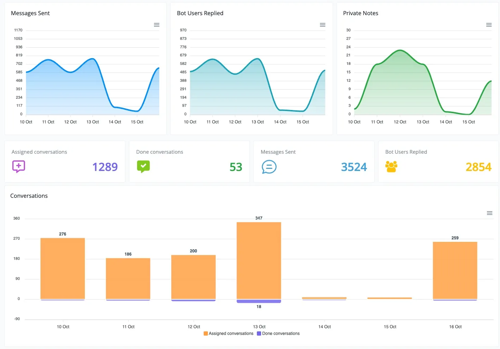This screenshot has width=500, height=349.
Task: Click the yellow Bot Users Replied group icon
Action: [x=391, y=166]
